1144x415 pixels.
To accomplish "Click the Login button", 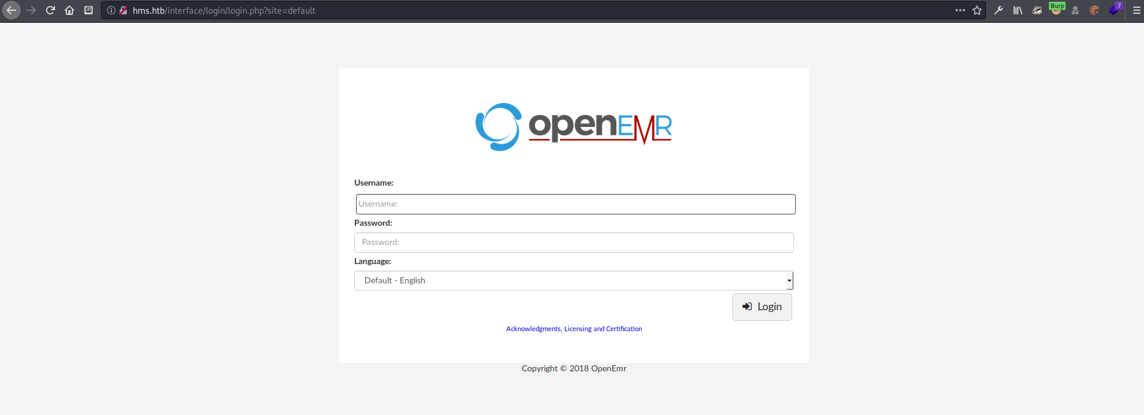I will pyautogui.click(x=762, y=307).
